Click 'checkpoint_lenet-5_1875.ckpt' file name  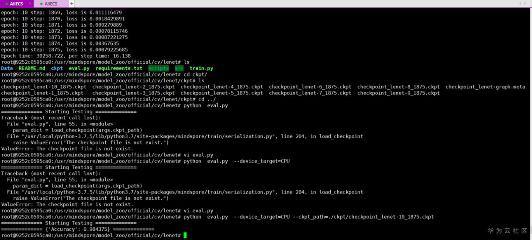222,93
